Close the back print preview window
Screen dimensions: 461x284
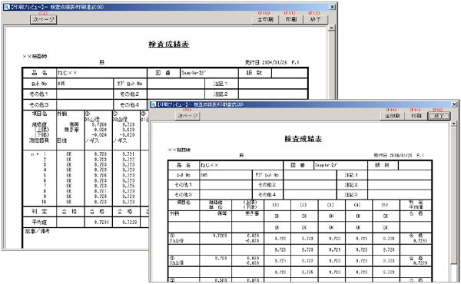(332, 7)
